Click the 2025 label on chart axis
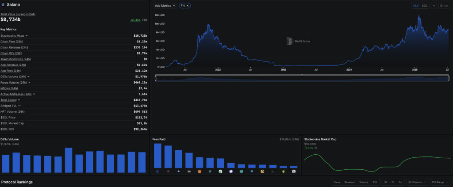 (415, 69)
